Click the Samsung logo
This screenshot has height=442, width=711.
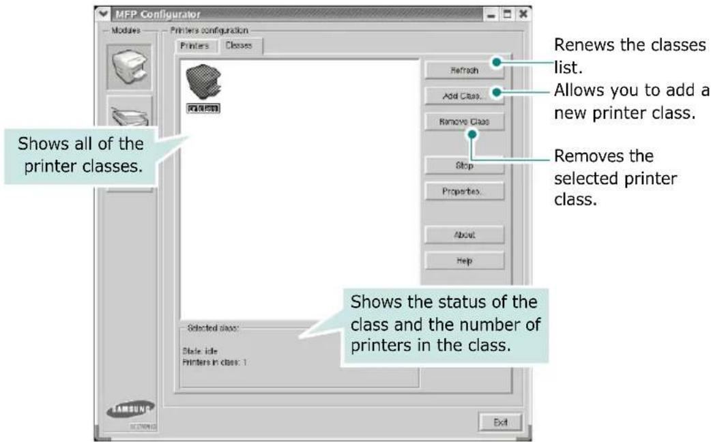(130, 409)
